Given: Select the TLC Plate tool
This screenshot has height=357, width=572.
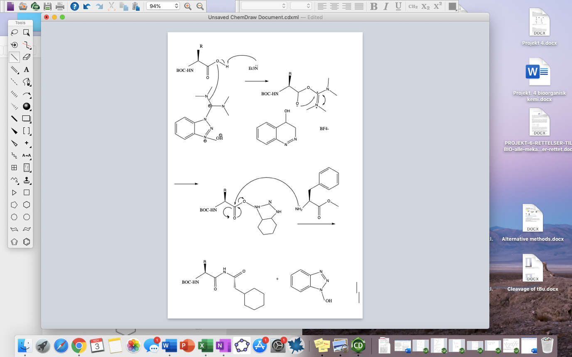Looking at the screenshot, I should [x=27, y=168].
